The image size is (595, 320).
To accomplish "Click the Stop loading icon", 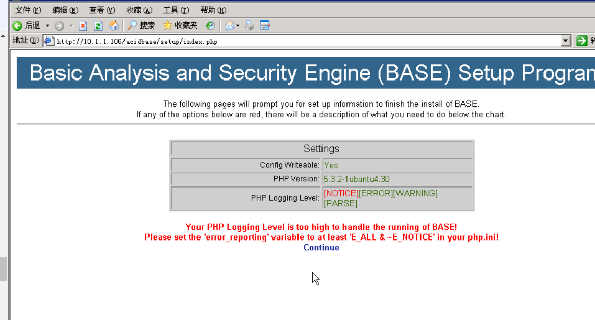I will (x=83, y=26).
